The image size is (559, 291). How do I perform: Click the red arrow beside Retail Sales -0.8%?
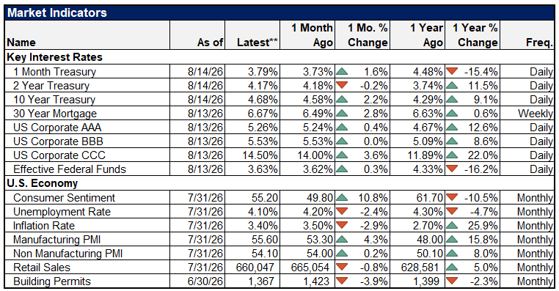tap(342, 267)
